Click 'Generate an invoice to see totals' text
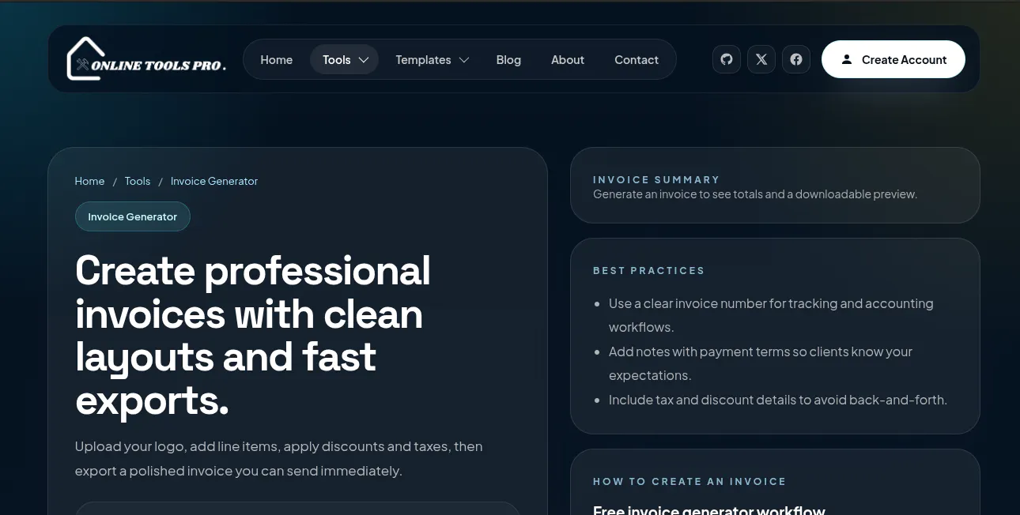 pyautogui.click(x=755, y=194)
